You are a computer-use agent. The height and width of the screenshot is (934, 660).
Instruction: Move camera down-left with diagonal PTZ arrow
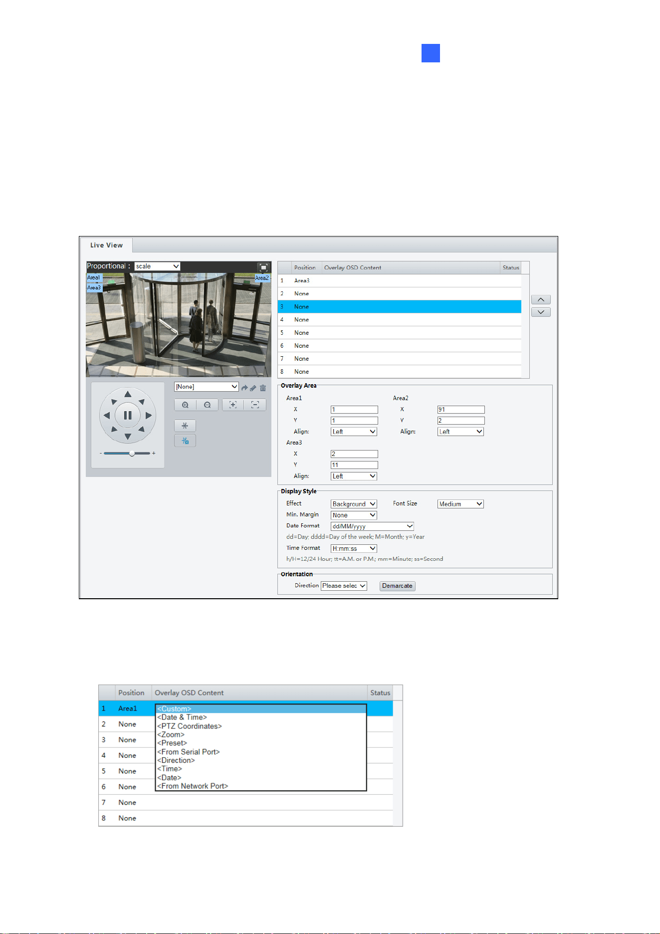[114, 429]
